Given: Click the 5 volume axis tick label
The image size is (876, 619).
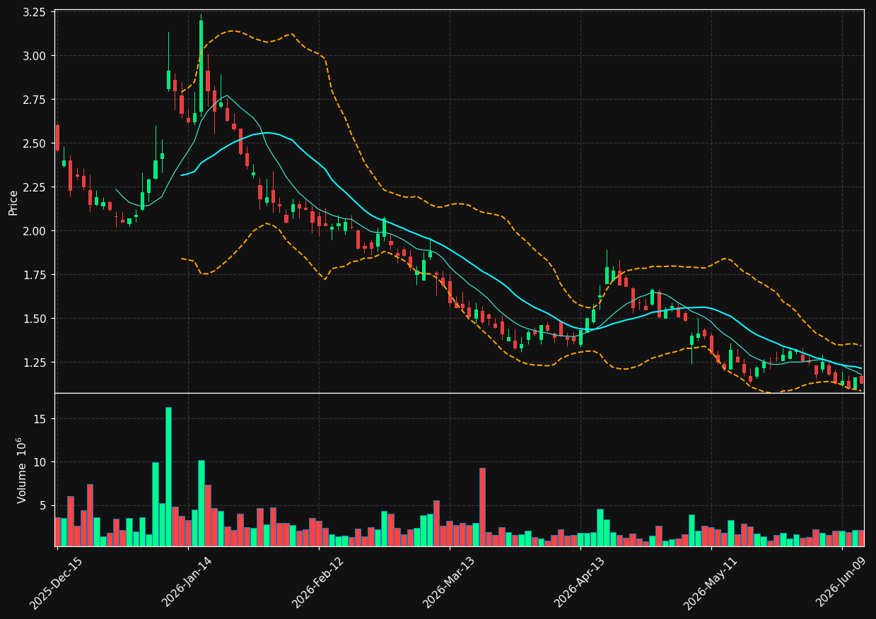Looking at the screenshot, I should [44, 505].
